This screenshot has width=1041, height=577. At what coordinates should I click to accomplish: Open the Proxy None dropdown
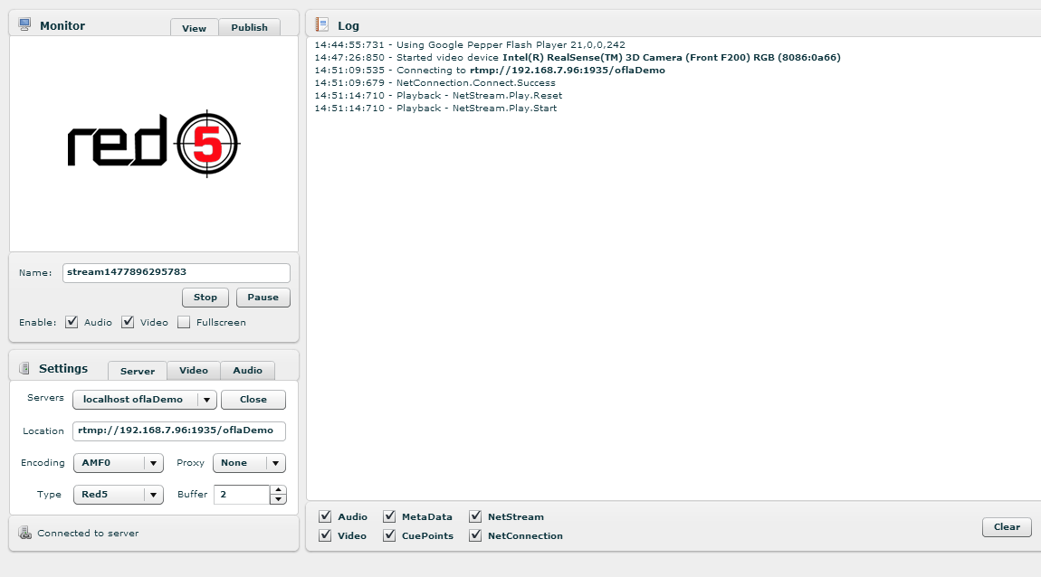[x=249, y=463]
